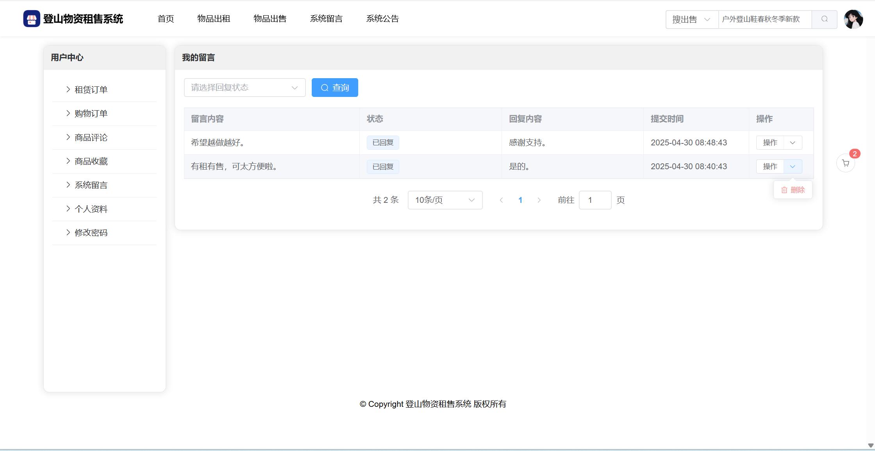The image size is (875, 451).
Task: Click the 操作 button in second row
Action: click(770, 166)
